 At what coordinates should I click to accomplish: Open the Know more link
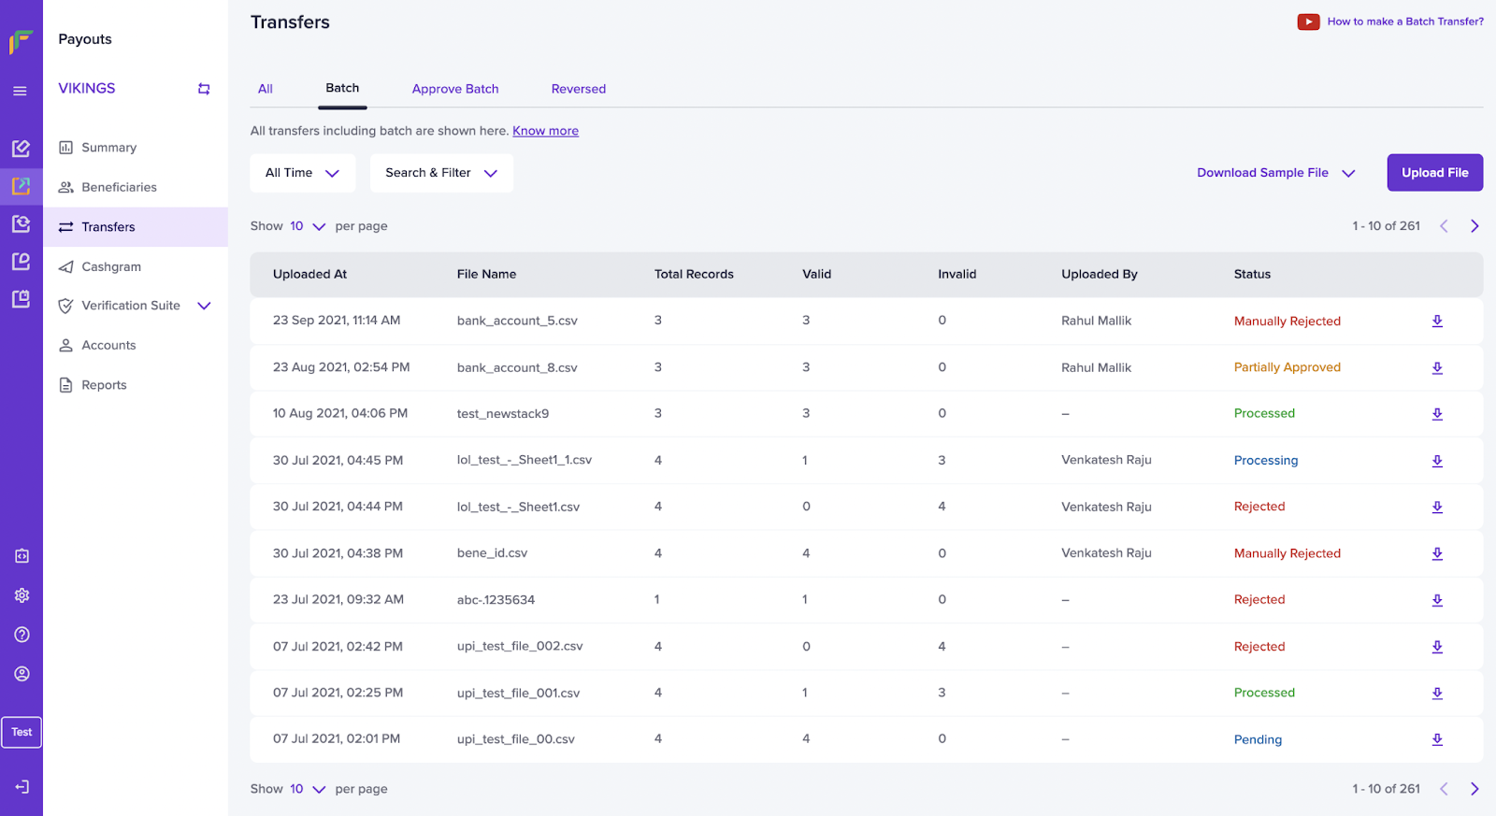545,131
